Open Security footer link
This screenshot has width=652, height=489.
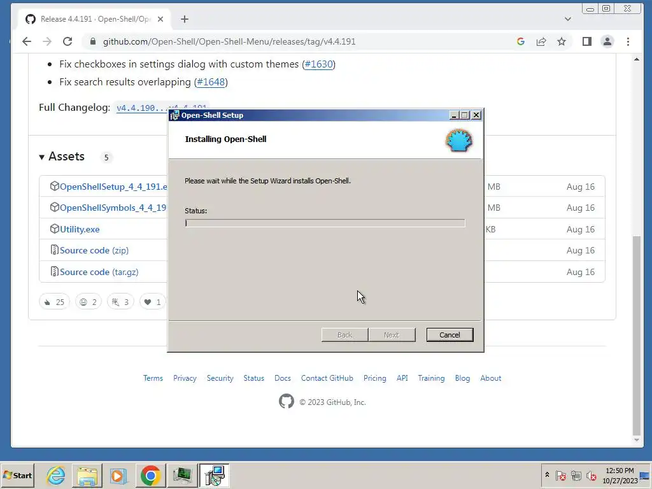click(x=220, y=378)
